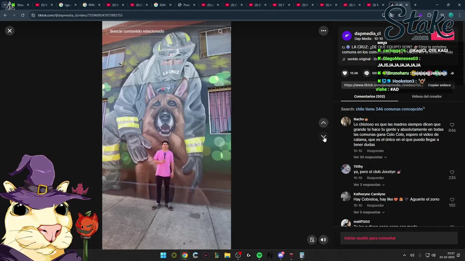Switch to the 'EDAI' Google tab
The height and width of the screenshot is (261, 465).
pos(162,5)
